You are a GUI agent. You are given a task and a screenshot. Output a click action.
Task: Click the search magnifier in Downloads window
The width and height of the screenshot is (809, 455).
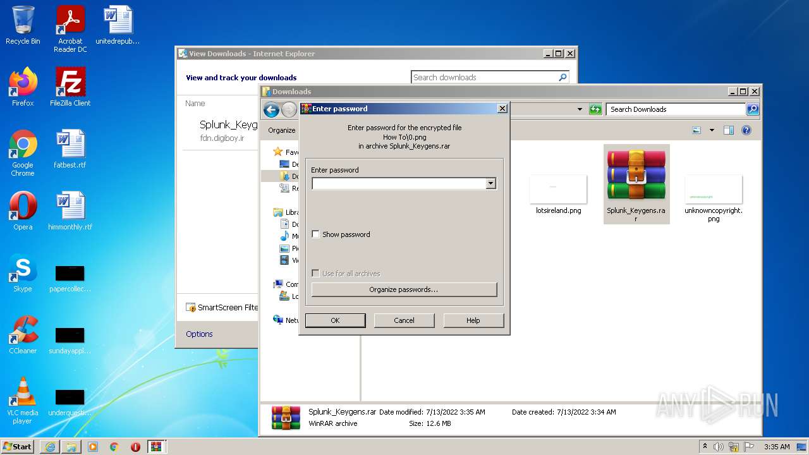(752, 109)
